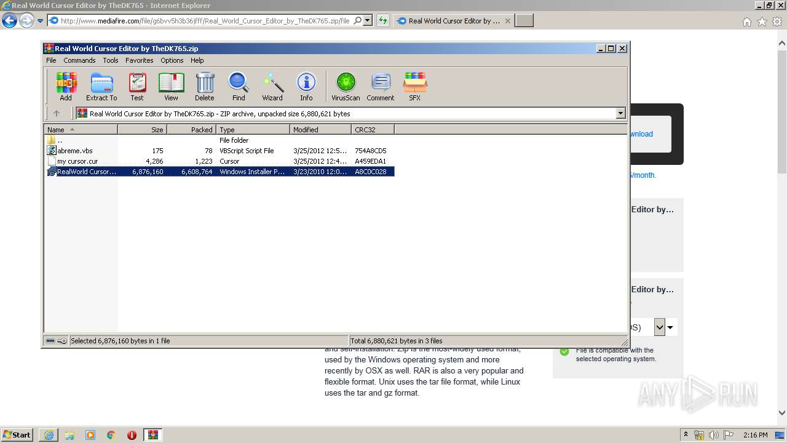
Task: Open Internet Explorer Favorites star icon
Action: click(762, 22)
